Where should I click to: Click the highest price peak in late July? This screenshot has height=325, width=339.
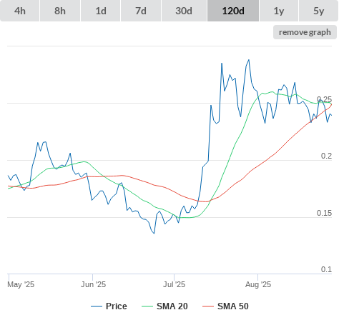pyautogui.click(x=249, y=60)
